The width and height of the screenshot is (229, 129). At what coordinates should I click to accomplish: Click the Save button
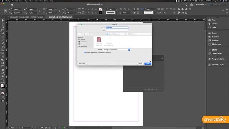(148, 63)
